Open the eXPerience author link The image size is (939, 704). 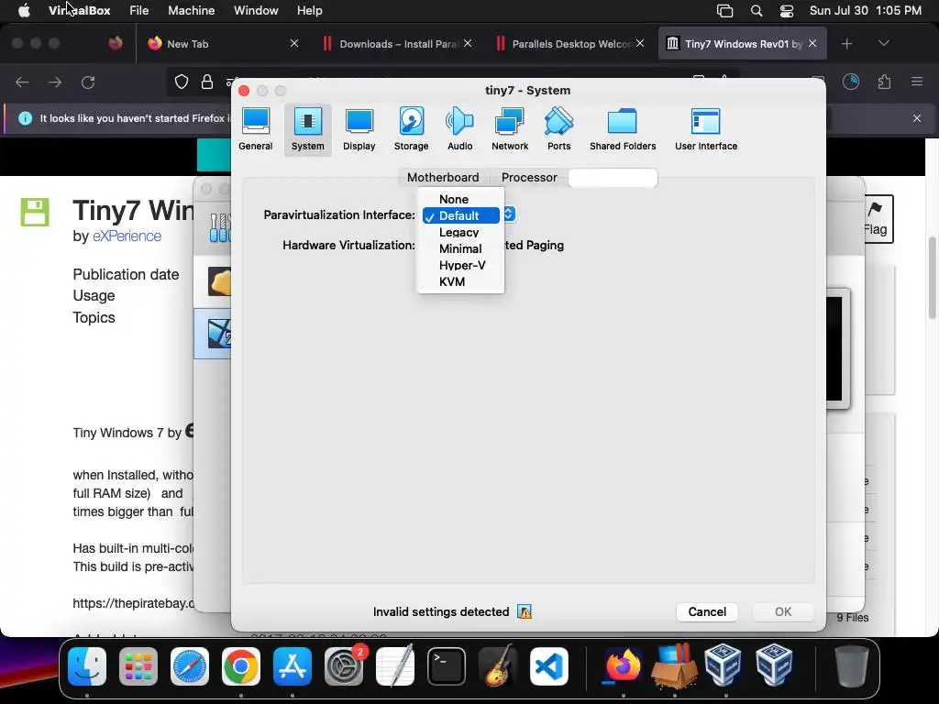[x=127, y=236]
